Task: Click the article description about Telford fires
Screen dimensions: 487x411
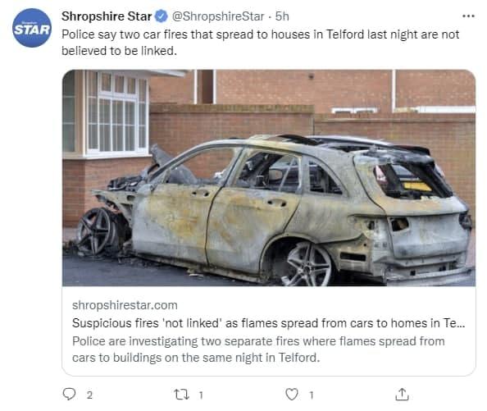Action: tap(258, 349)
